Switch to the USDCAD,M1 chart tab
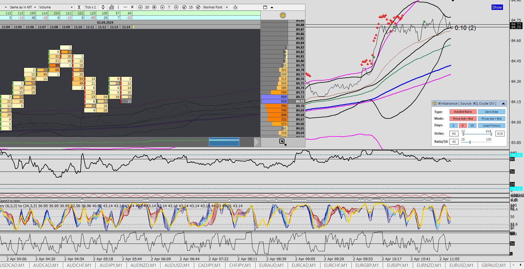524x269 pixels. pos(12,265)
